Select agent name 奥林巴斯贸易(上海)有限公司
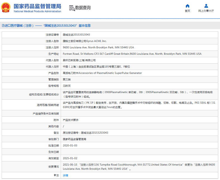The image size is (220, 180). click(x=79, y=60)
